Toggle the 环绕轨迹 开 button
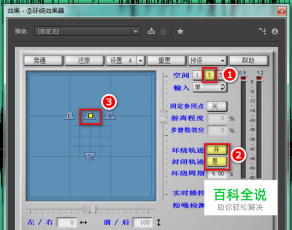Image resolution: width=292 pixels, height=230 pixels. [217, 150]
